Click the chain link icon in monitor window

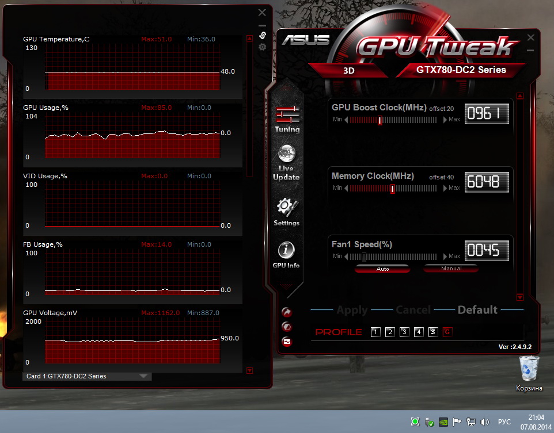point(263,35)
